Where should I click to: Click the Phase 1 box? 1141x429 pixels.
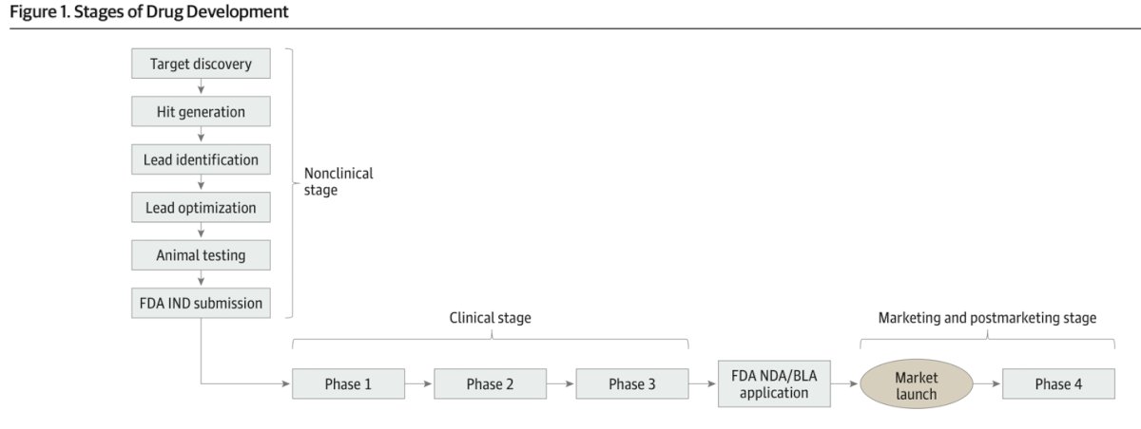tap(348, 384)
